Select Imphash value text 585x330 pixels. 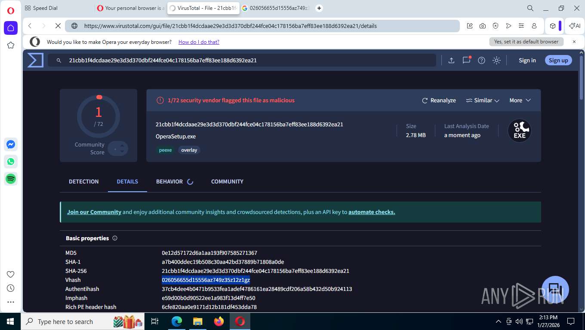click(209, 298)
